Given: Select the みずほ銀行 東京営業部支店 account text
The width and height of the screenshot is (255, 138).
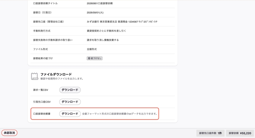Looking at the screenshot, I should (122, 22).
